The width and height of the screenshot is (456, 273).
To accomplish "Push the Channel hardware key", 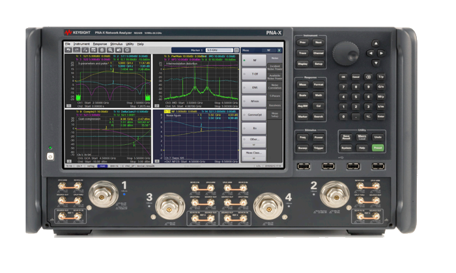I will point(319,53).
